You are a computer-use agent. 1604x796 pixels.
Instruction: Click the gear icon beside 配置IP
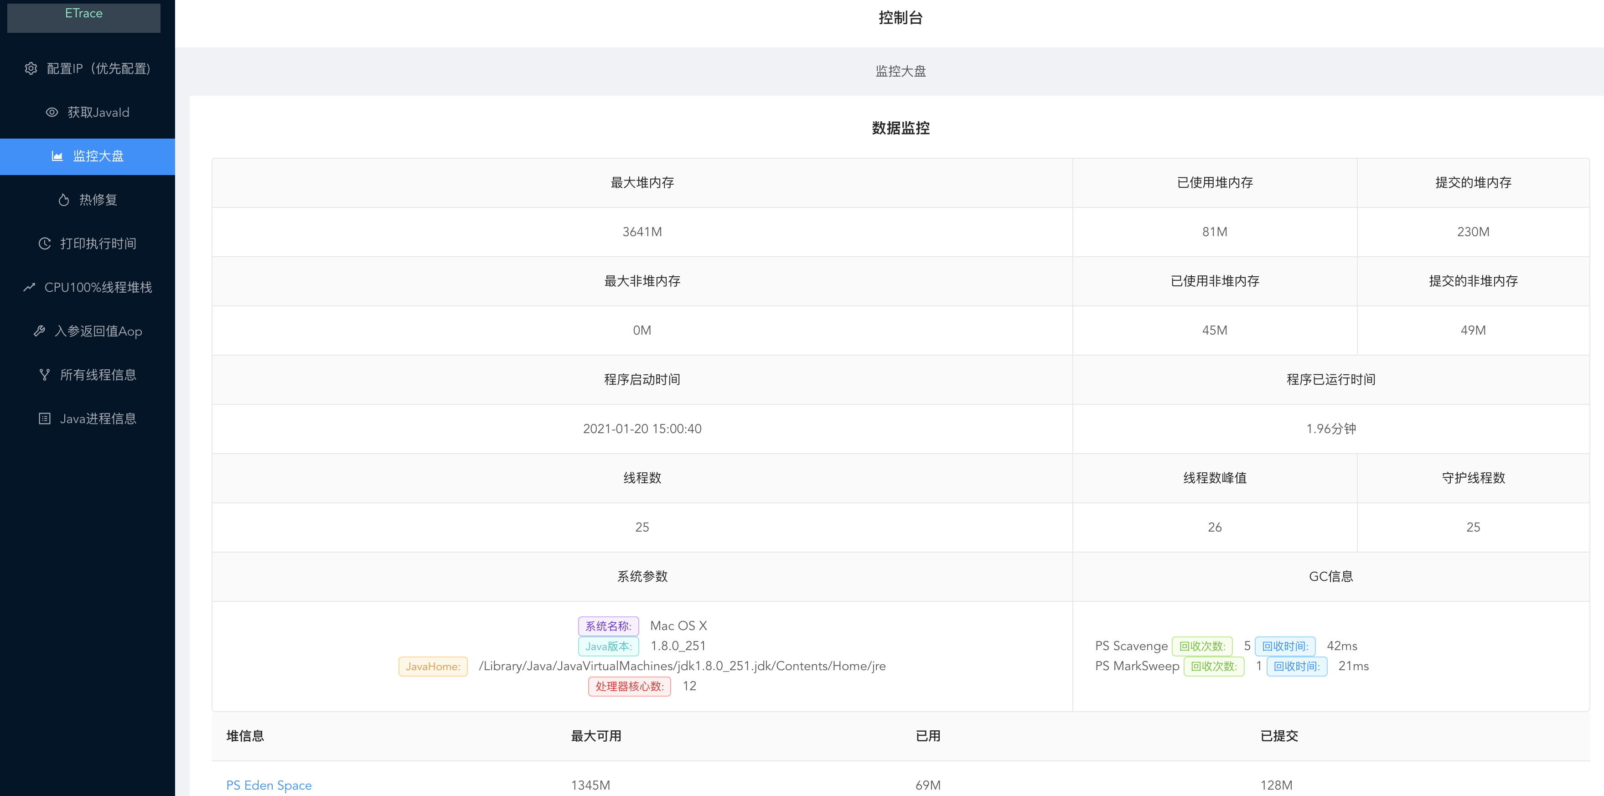point(31,68)
